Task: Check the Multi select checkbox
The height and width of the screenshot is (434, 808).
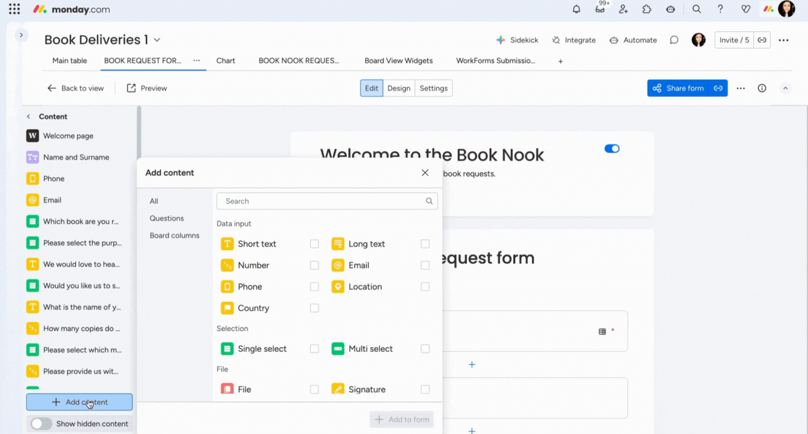Action: (x=425, y=349)
